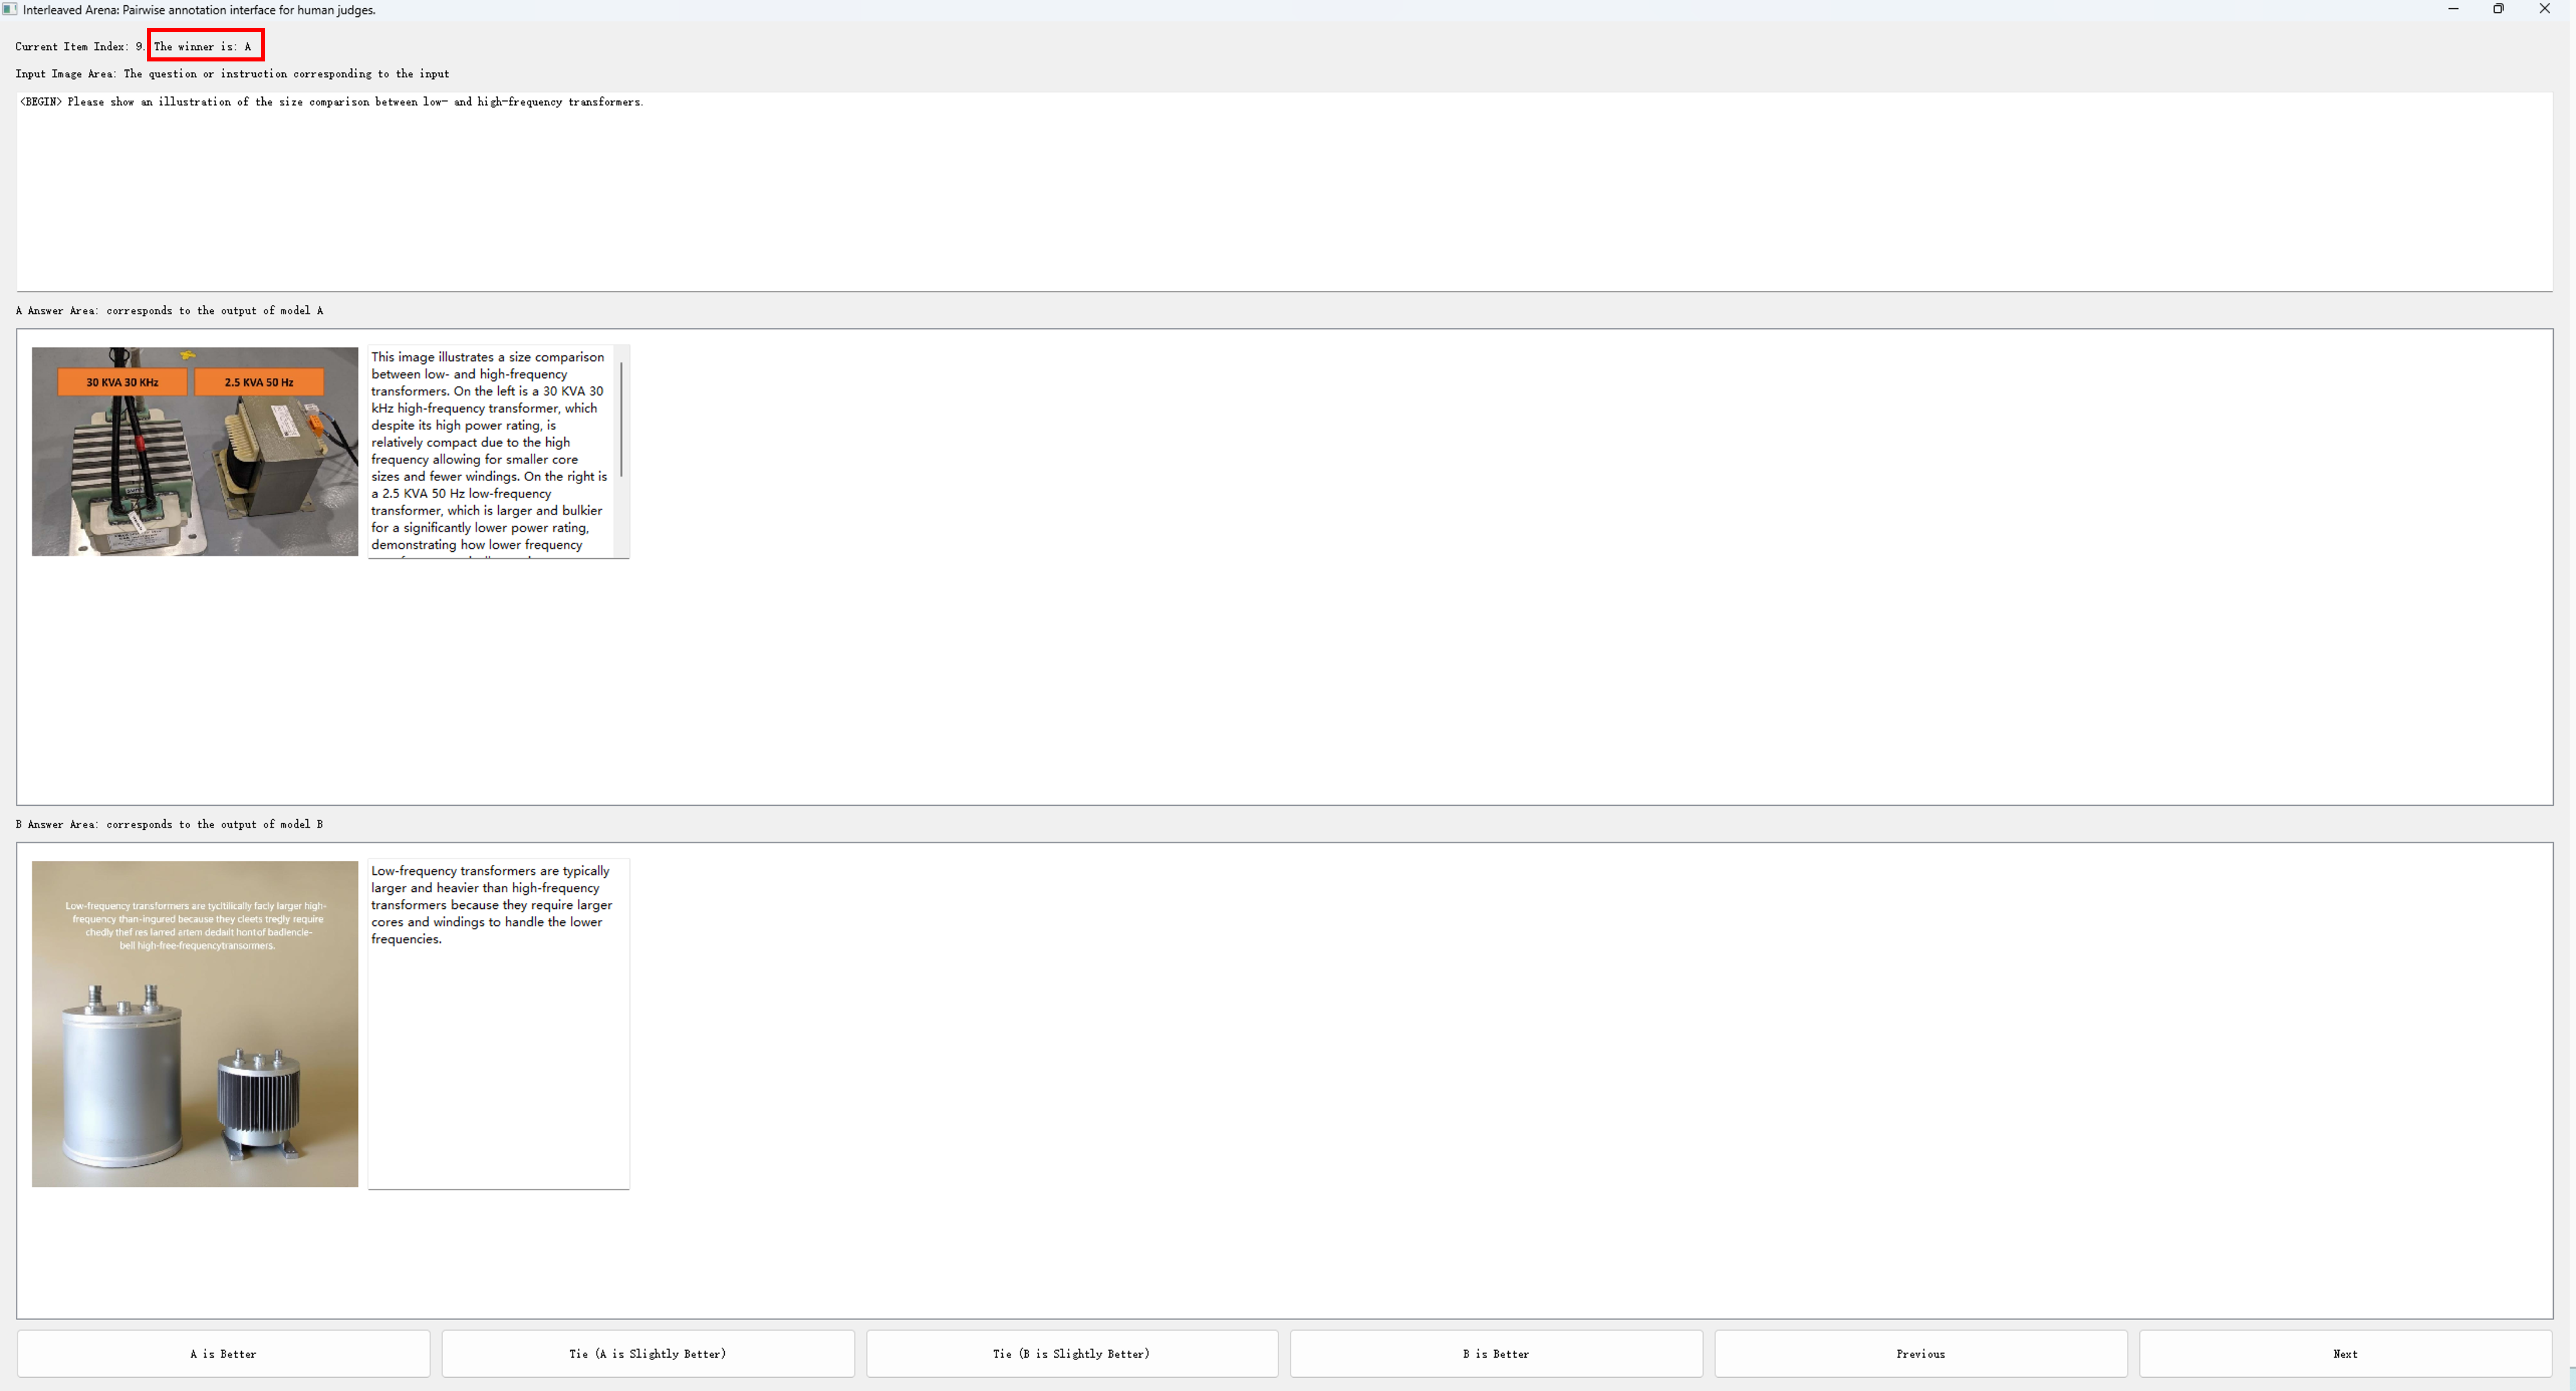Click the '30 KVA 30 KHz' orange label
Viewport: 2576px width, 1391px height.
(x=122, y=382)
